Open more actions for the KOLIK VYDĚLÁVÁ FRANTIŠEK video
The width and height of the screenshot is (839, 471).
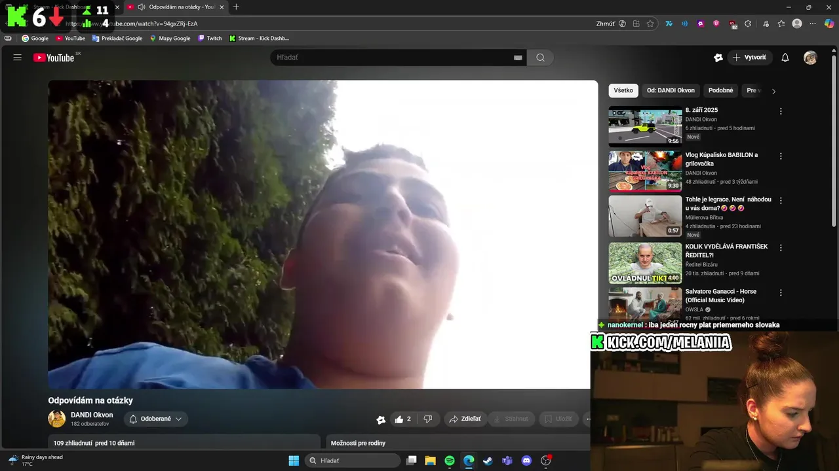tap(781, 248)
